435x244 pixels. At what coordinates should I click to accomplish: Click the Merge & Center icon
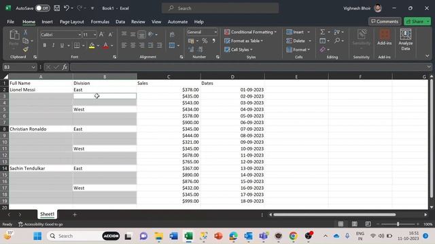tap(172, 45)
